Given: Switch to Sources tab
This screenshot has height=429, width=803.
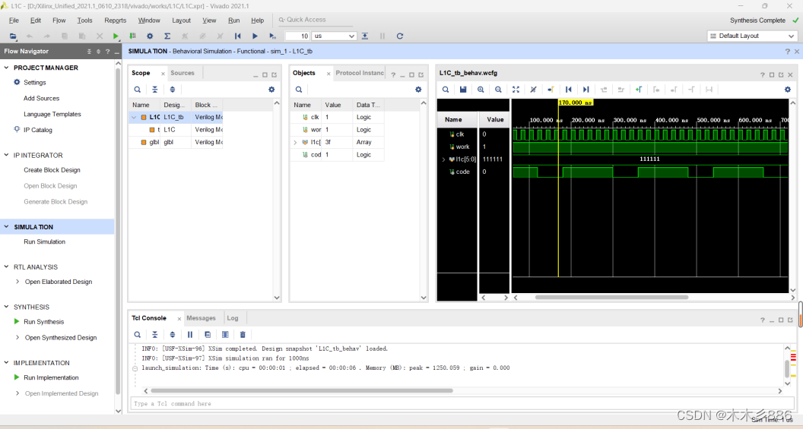Looking at the screenshot, I should pos(182,73).
